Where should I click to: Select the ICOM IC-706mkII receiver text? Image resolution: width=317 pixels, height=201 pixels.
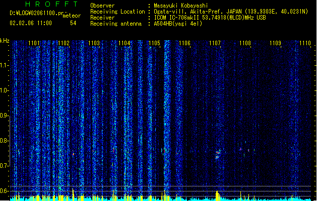point(210,18)
